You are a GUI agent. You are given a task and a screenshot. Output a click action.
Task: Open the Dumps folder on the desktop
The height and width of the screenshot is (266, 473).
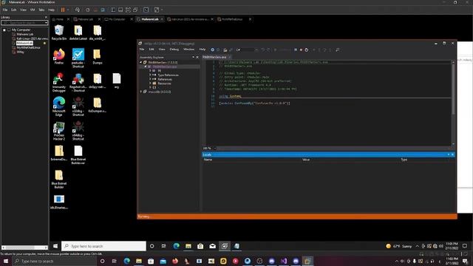[x=97, y=56]
